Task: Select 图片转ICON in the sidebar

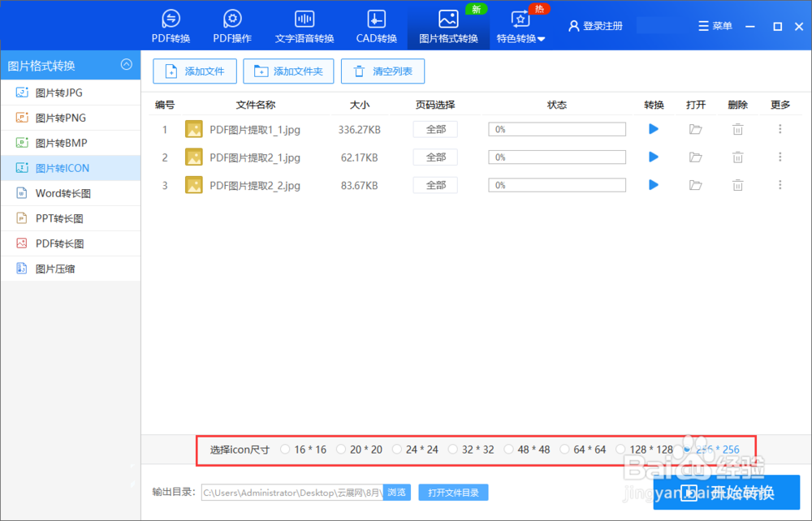Action: pos(71,168)
